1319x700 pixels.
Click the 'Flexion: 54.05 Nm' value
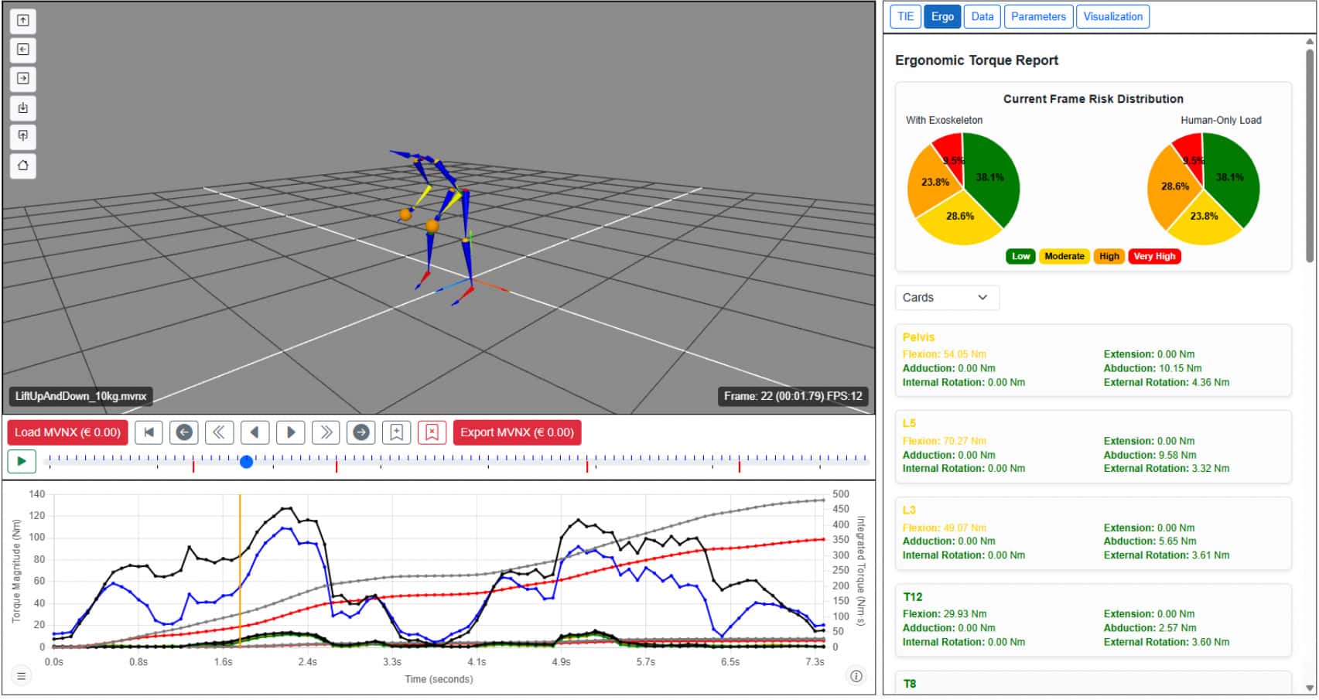tap(944, 354)
